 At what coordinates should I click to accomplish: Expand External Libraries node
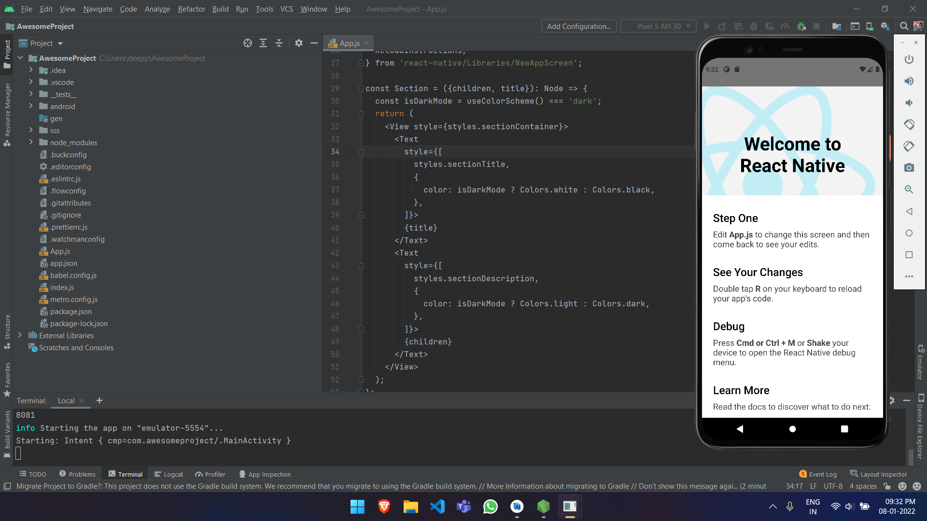coord(20,335)
